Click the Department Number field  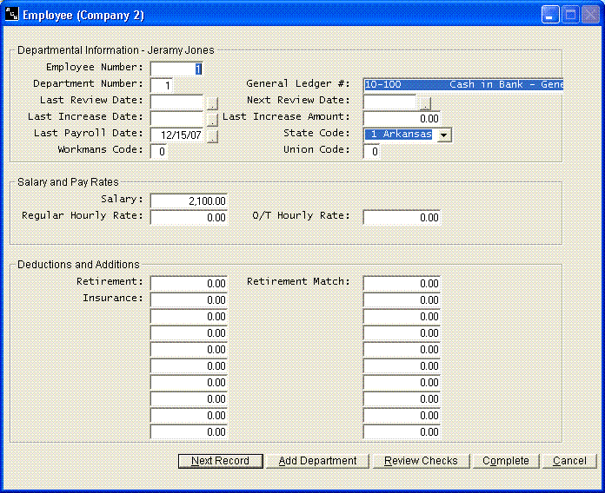162,85
